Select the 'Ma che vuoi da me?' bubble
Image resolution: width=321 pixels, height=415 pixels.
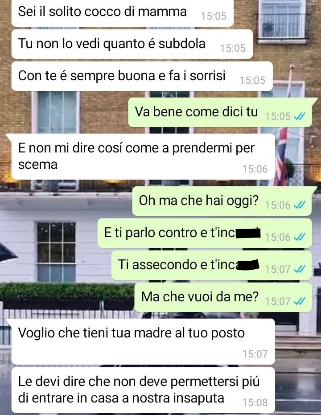tap(223, 297)
